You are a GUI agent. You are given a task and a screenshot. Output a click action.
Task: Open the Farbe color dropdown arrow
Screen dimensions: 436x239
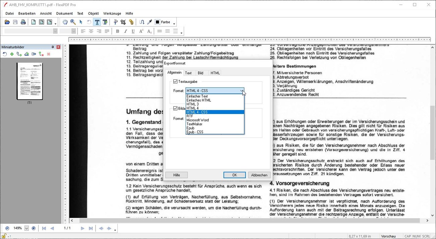coord(174,23)
